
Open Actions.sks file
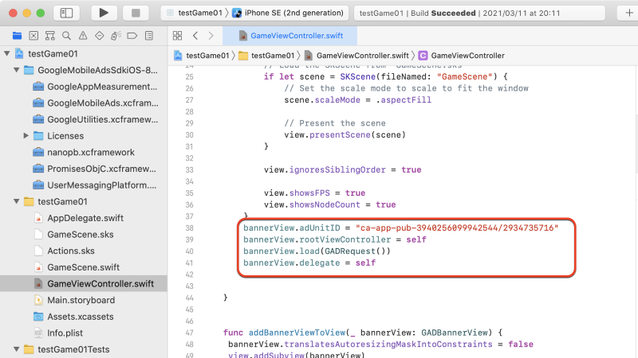[71, 251]
